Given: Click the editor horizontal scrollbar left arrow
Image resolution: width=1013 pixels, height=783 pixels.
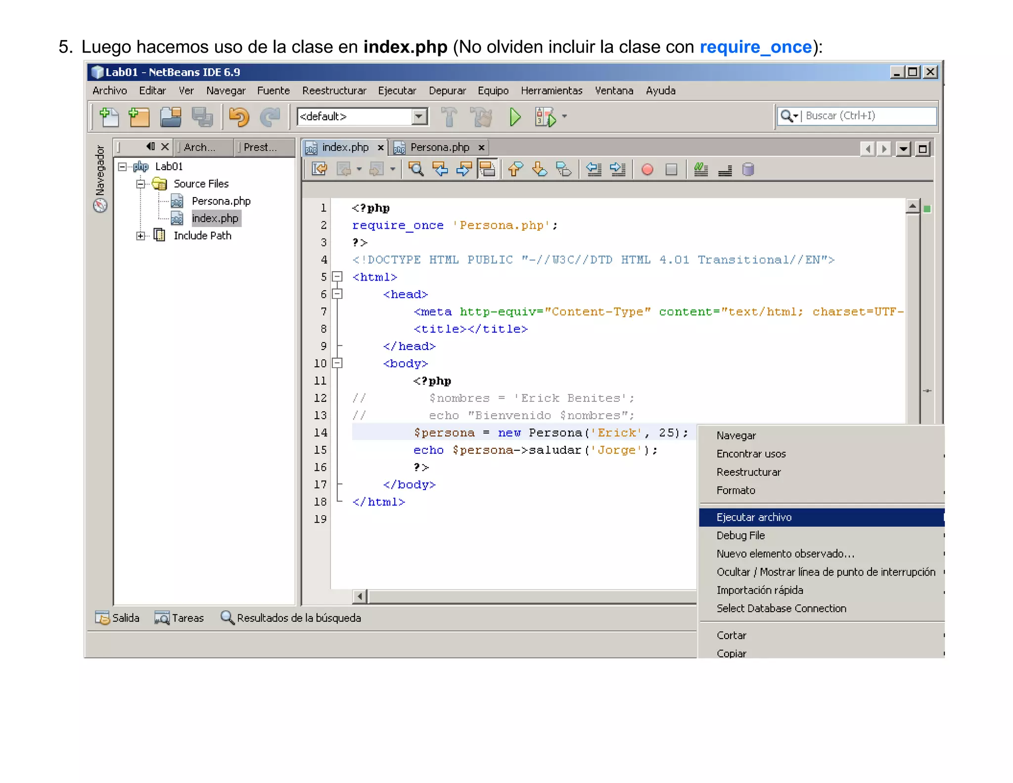Looking at the screenshot, I should tap(360, 596).
